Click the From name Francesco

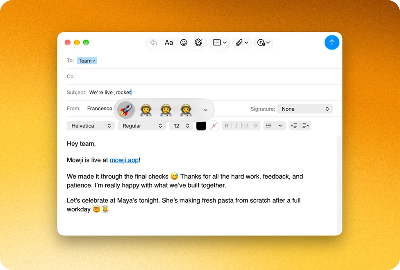point(100,109)
